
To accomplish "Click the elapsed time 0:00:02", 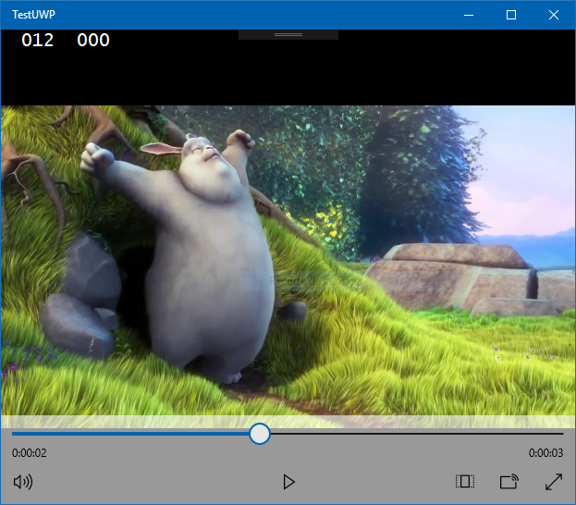I will coord(30,453).
